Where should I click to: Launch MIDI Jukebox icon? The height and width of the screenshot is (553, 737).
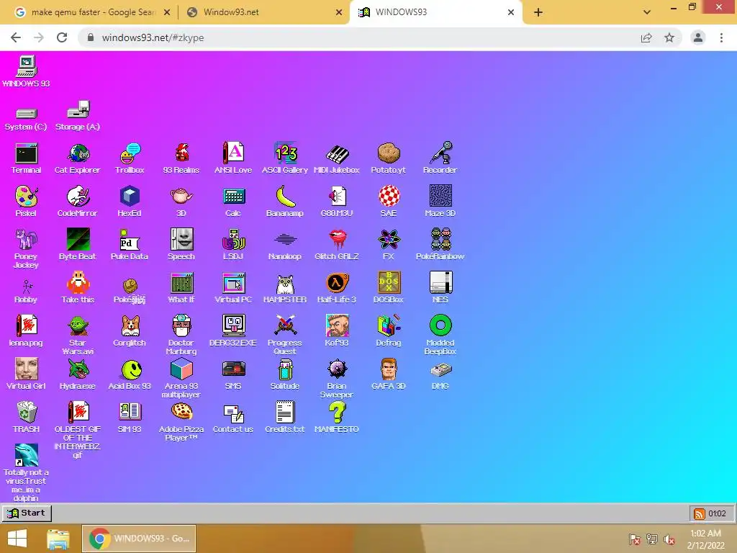pos(337,158)
